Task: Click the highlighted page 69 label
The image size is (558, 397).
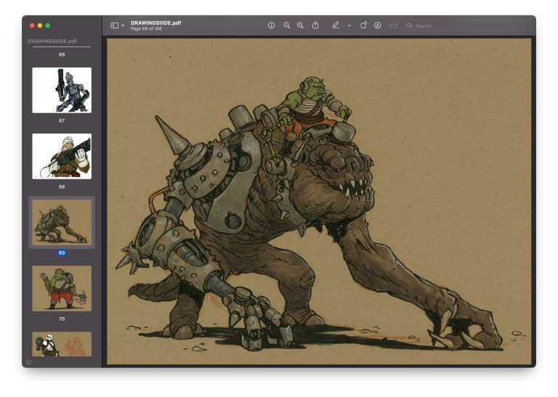Action: [62, 253]
